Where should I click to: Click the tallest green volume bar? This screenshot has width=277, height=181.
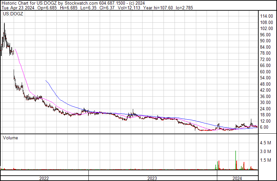(x=236, y=160)
